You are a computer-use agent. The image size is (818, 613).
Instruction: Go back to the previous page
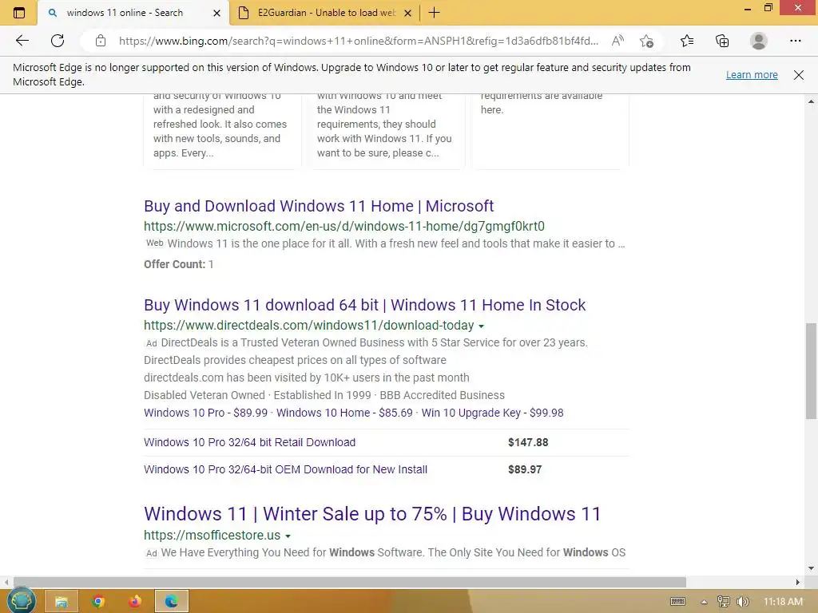pyautogui.click(x=22, y=41)
